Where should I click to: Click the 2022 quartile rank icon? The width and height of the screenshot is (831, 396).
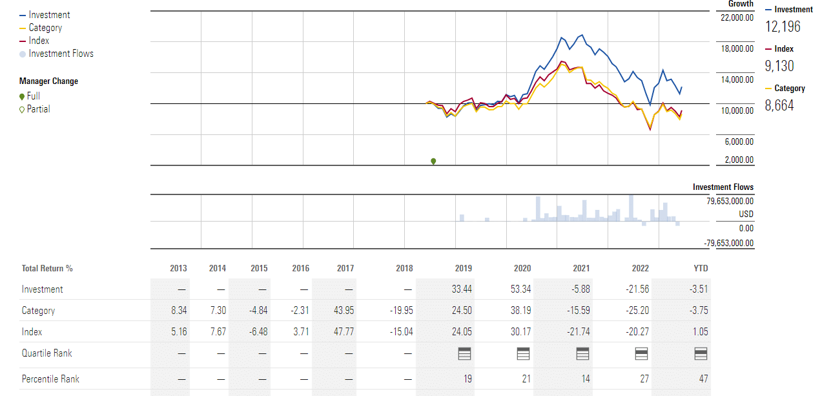click(x=641, y=353)
